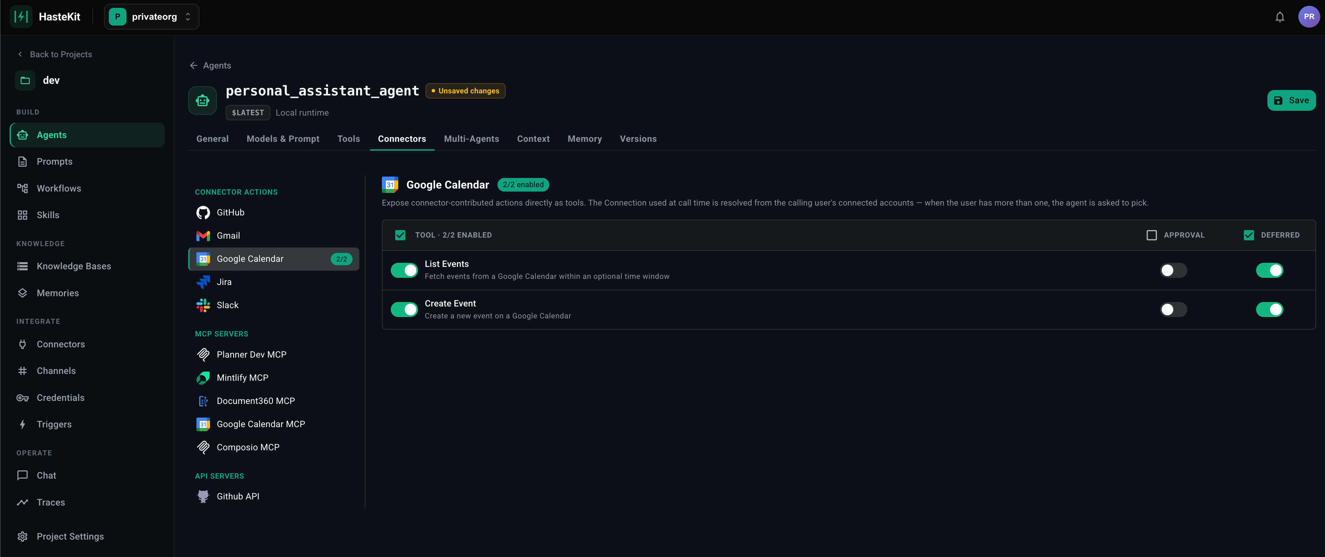The image size is (1325, 557).
Task: Click the GitHub octocat connector icon
Action: [x=203, y=212]
